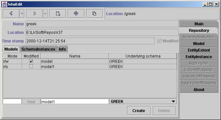This screenshot has height=120, width=221.
Task: Click the Mode column header
Action: 12,56
